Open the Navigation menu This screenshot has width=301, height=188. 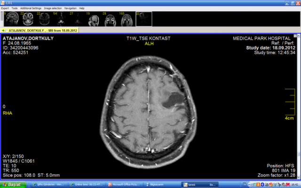[x=70, y=8]
